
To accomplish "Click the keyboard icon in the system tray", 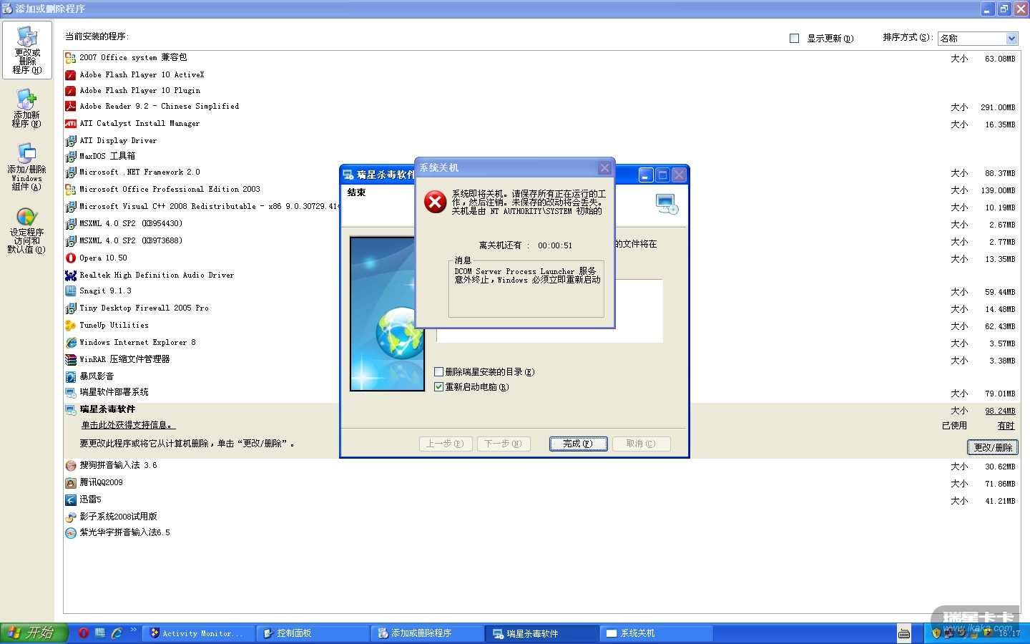I will point(904,633).
